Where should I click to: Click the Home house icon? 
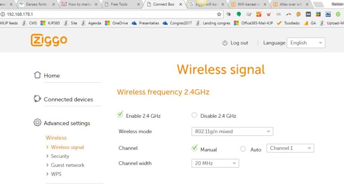pos(37,75)
